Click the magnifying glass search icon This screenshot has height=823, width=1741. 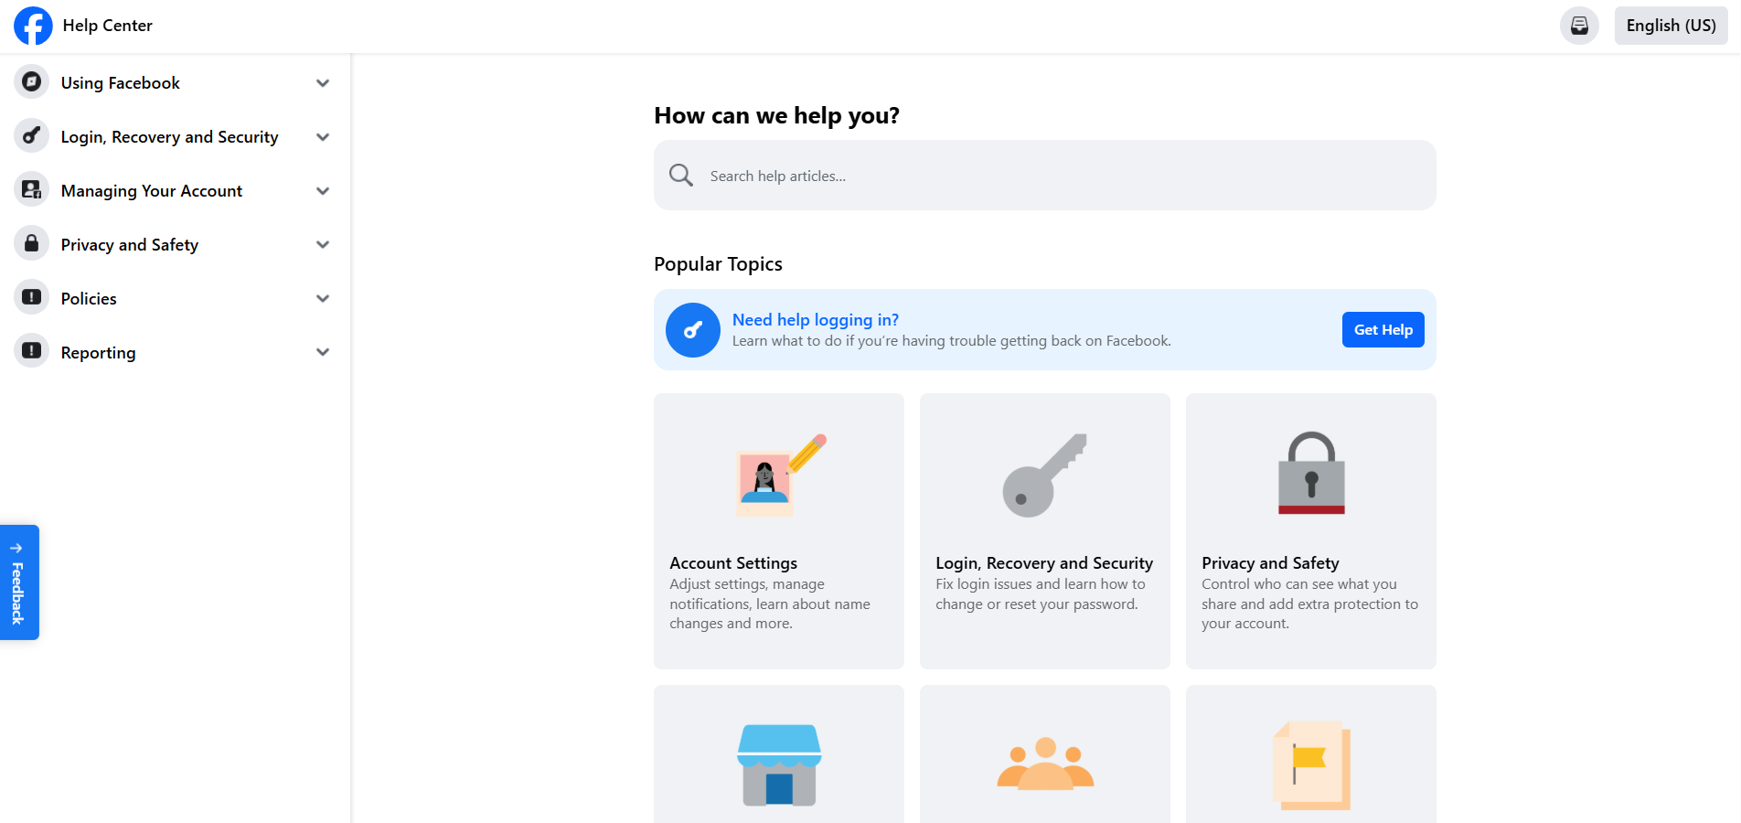click(680, 175)
